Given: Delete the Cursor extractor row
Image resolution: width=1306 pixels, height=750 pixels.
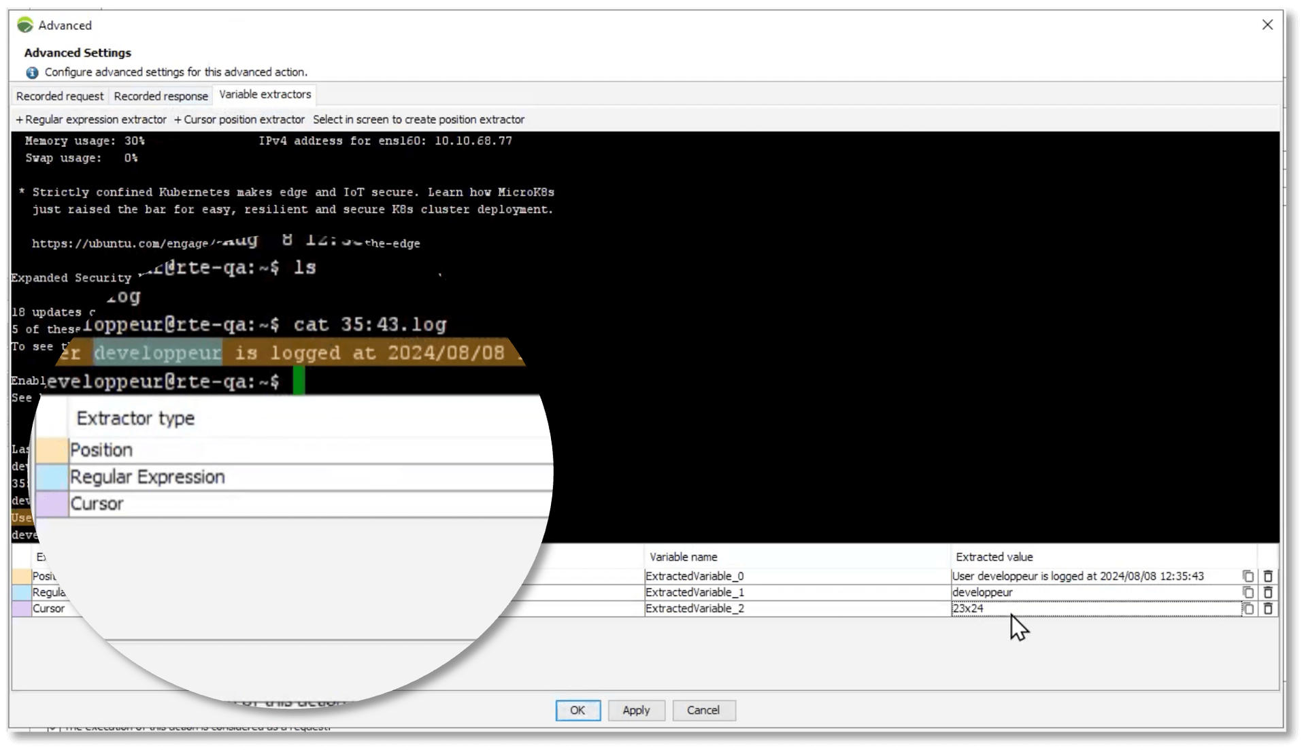Looking at the screenshot, I should point(1269,609).
